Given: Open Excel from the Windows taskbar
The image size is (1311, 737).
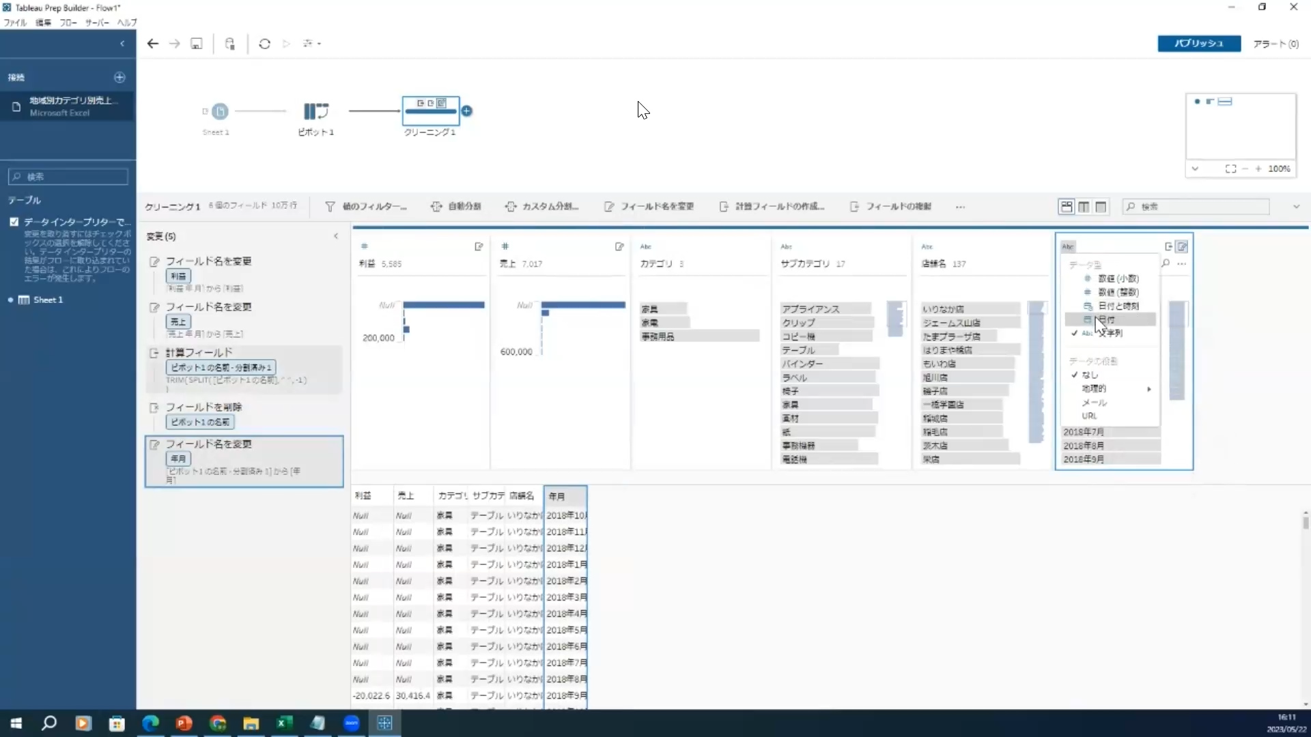Looking at the screenshot, I should coord(284,723).
